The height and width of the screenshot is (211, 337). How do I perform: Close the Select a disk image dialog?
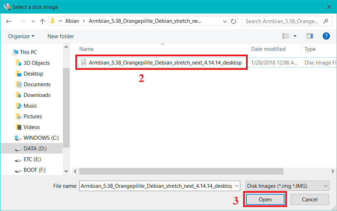point(329,7)
